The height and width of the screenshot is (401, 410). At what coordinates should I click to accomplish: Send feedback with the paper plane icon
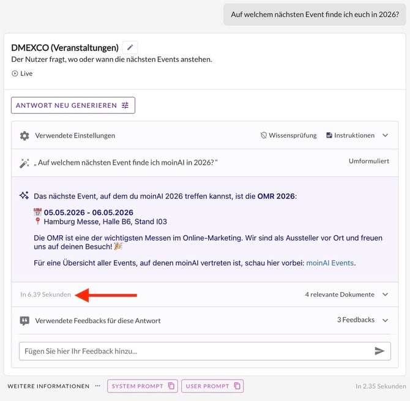coord(379,351)
